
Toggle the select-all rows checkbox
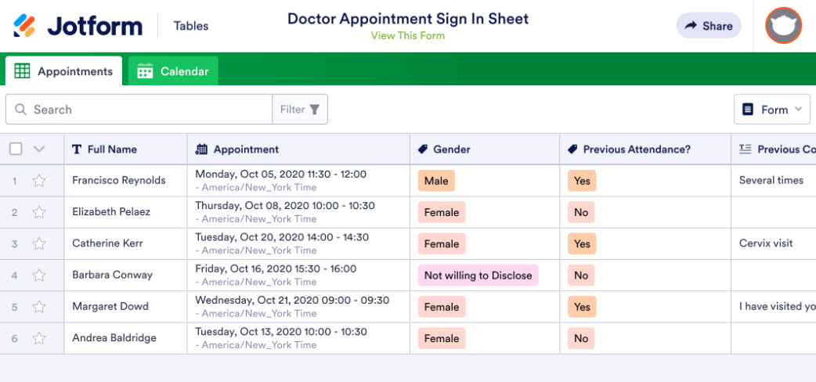(16, 149)
